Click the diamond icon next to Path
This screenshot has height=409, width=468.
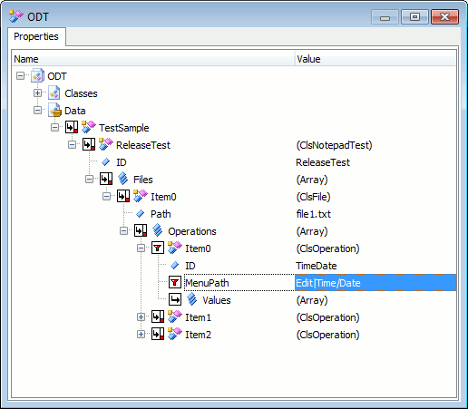[141, 214]
